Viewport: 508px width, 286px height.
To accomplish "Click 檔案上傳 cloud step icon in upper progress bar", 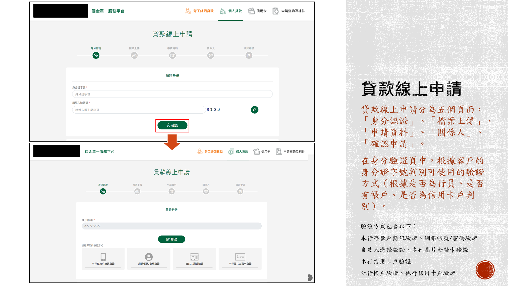I will (x=134, y=56).
